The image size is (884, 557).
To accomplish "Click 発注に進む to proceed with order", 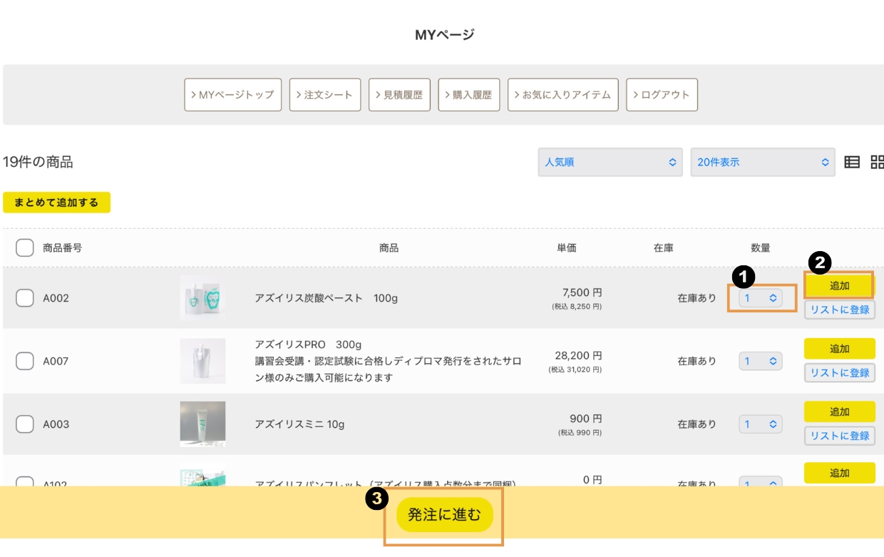I will click(445, 514).
